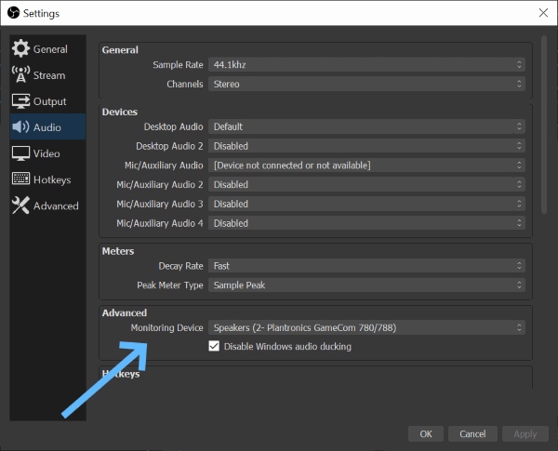Uncheck Disable Windows audio ducking
The width and height of the screenshot is (558, 451).
tap(214, 346)
